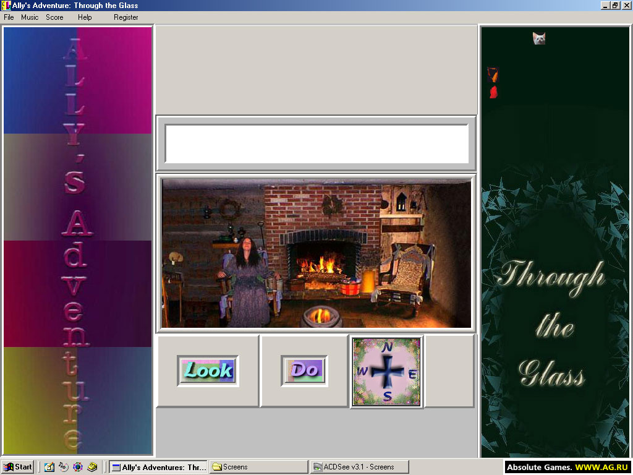The image size is (633, 475).
Task: Click the wreath above the fireplace
Action: 331,205
